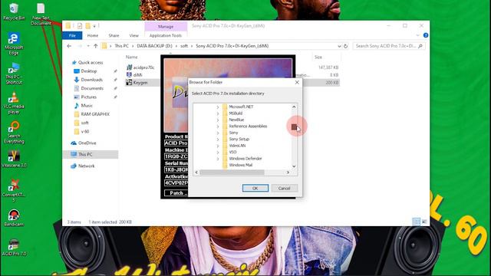Open address bar history dropdown
The width and height of the screenshot is (491, 276).
pos(339,46)
